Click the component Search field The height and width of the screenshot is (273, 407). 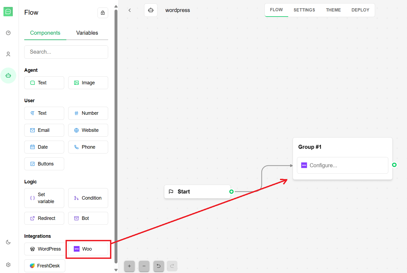pyautogui.click(x=66, y=52)
